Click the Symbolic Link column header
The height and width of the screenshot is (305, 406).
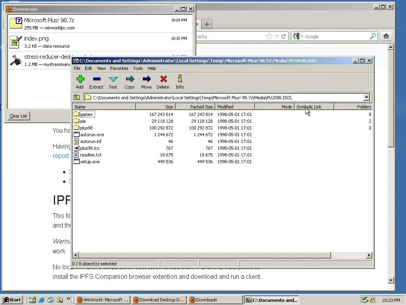tap(314, 106)
